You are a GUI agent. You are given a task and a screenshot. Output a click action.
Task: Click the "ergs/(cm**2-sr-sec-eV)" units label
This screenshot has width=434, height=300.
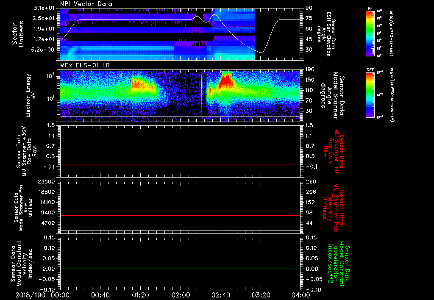point(392,94)
